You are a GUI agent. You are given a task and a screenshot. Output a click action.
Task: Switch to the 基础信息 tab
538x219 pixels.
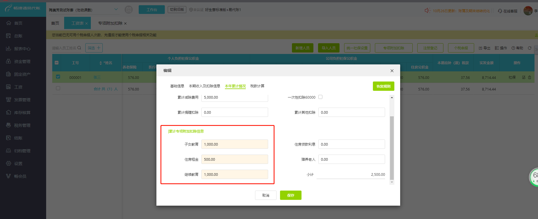pos(177,86)
